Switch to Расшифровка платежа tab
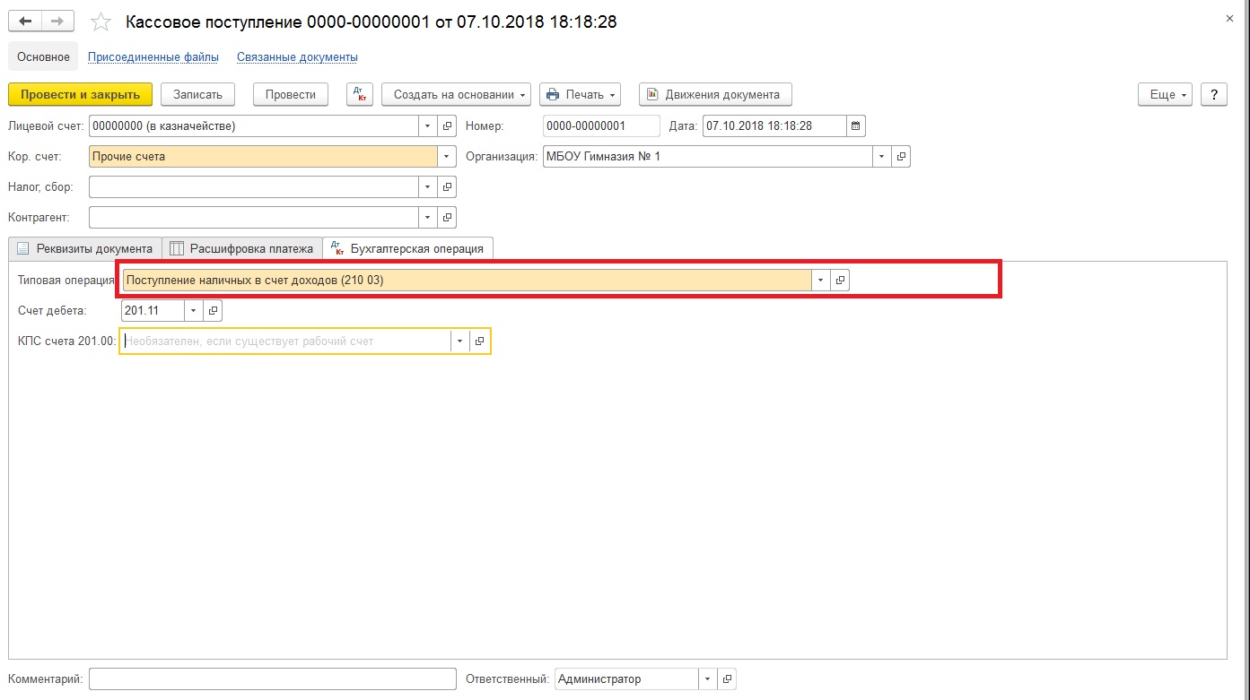 pyautogui.click(x=242, y=248)
